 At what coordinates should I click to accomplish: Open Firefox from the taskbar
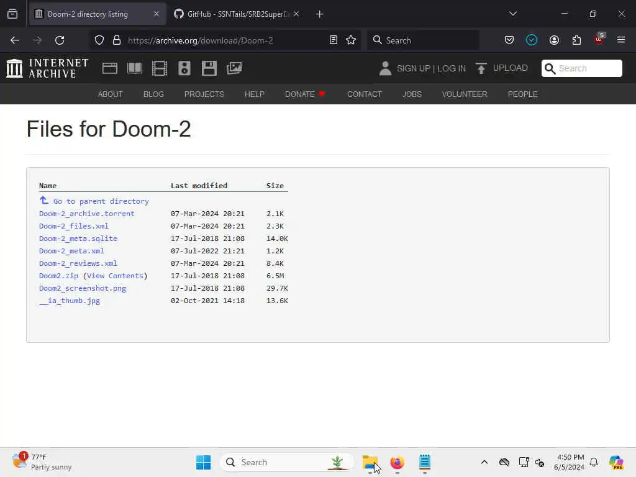click(x=397, y=462)
